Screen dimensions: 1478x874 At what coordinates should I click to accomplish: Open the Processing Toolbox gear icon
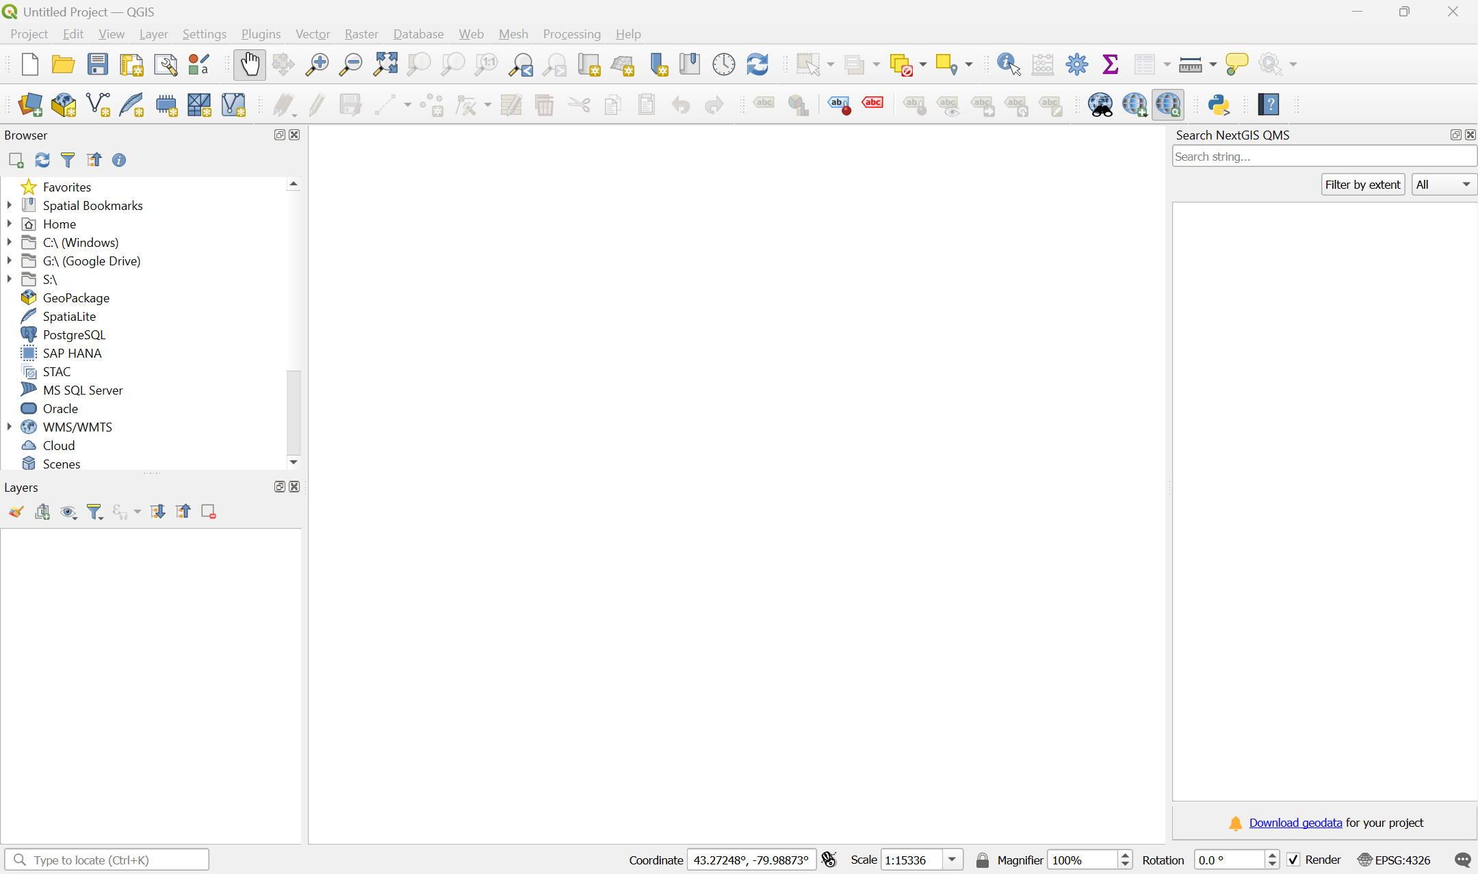(x=1077, y=64)
